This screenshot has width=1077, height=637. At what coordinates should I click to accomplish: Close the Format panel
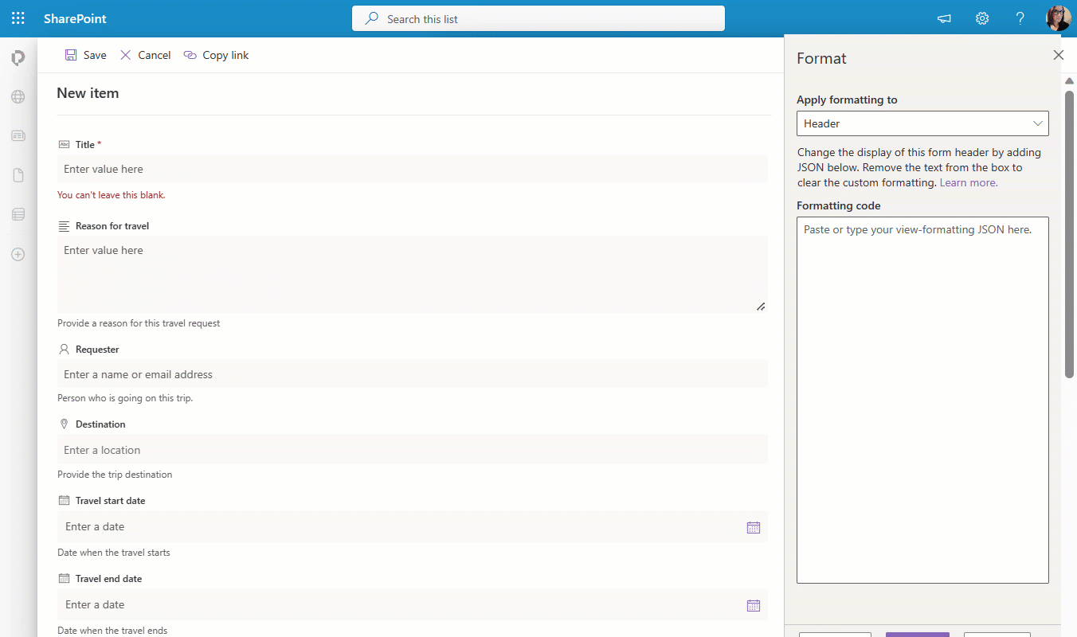tap(1058, 55)
